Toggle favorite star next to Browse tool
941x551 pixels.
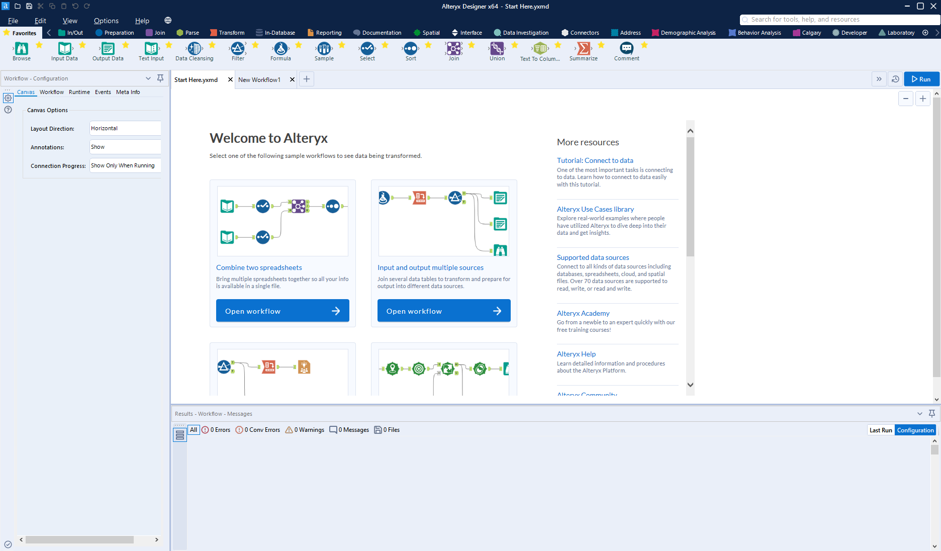[39, 45]
